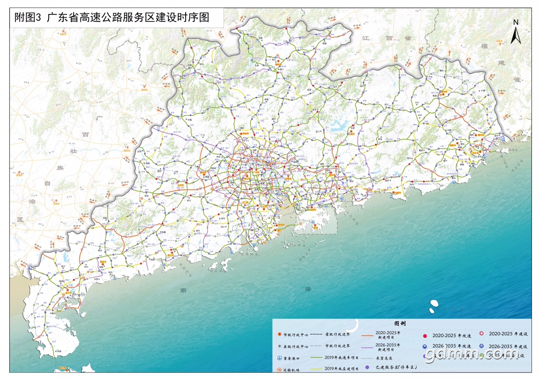Click the 壮 character of 广西壮族自治区

click(x=73, y=151)
